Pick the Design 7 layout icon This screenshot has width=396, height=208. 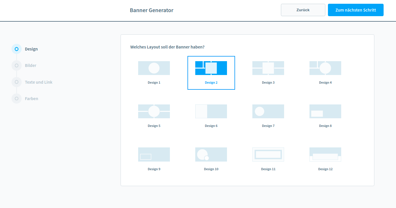(268, 111)
